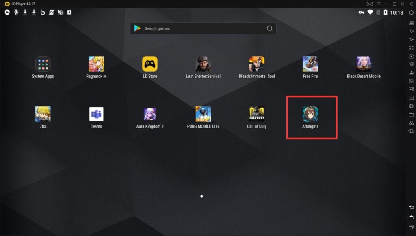Click the hexagon b notification icon
The height and width of the screenshot is (236, 416).
[43, 13]
